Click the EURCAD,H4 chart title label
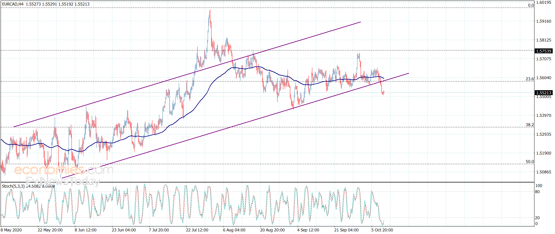The width and height of the screenshot is (555, 234). coord(13,4)
